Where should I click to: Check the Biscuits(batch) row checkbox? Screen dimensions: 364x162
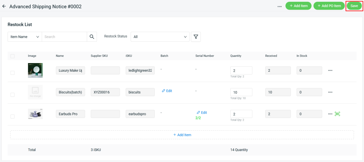(12, 95)
